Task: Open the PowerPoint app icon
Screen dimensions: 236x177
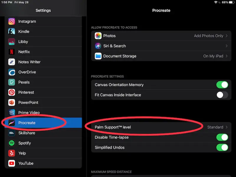Action: [12, 102]
